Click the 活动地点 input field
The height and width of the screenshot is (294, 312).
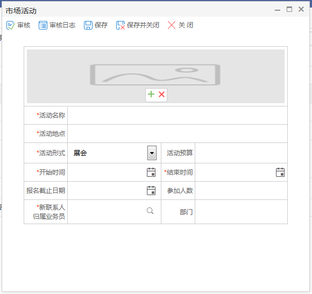pyautogui.click(x=178, y=134)
